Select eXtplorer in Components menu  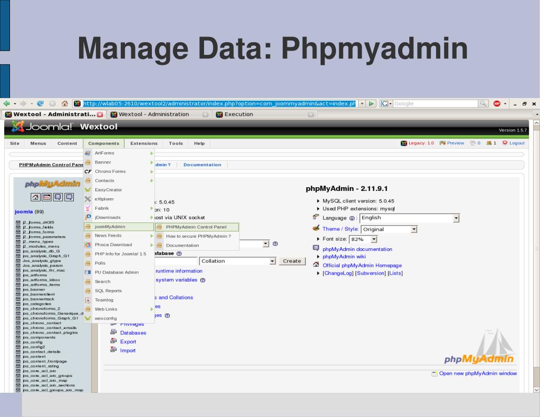119,199
